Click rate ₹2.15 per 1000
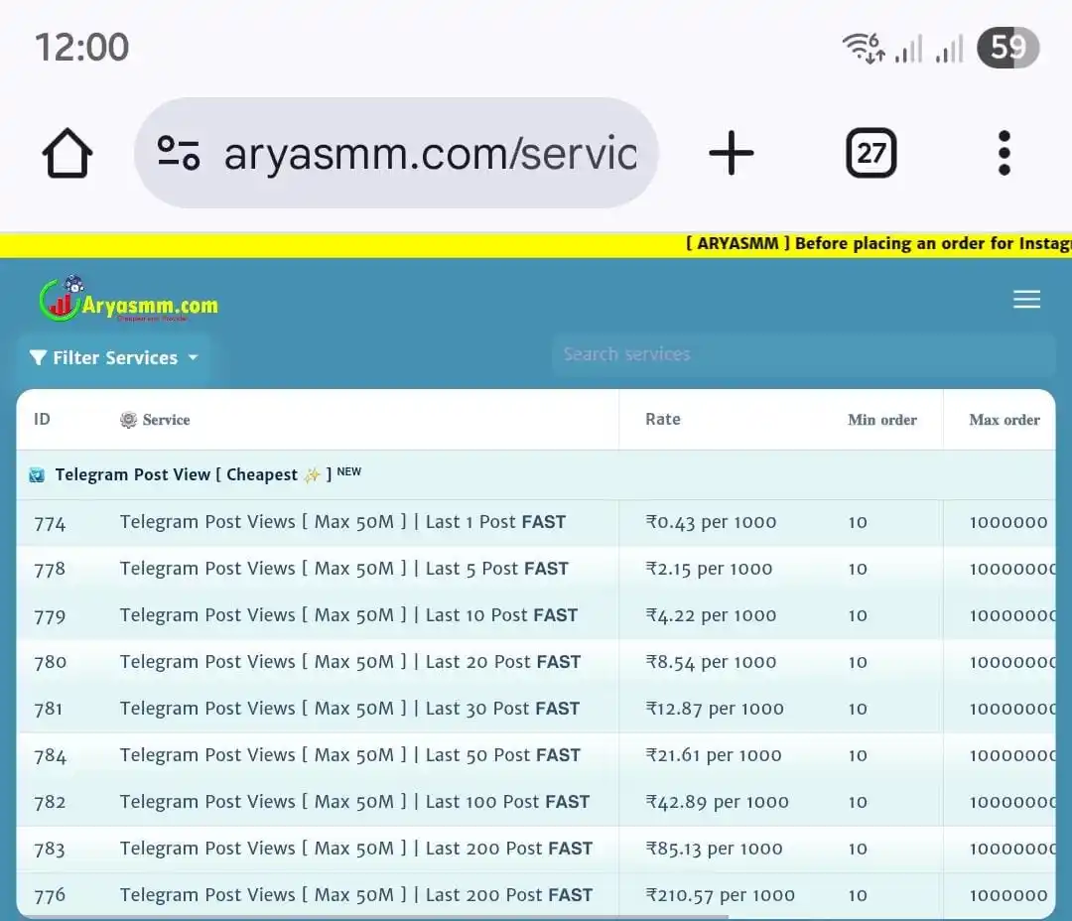 tap(709, 569)
